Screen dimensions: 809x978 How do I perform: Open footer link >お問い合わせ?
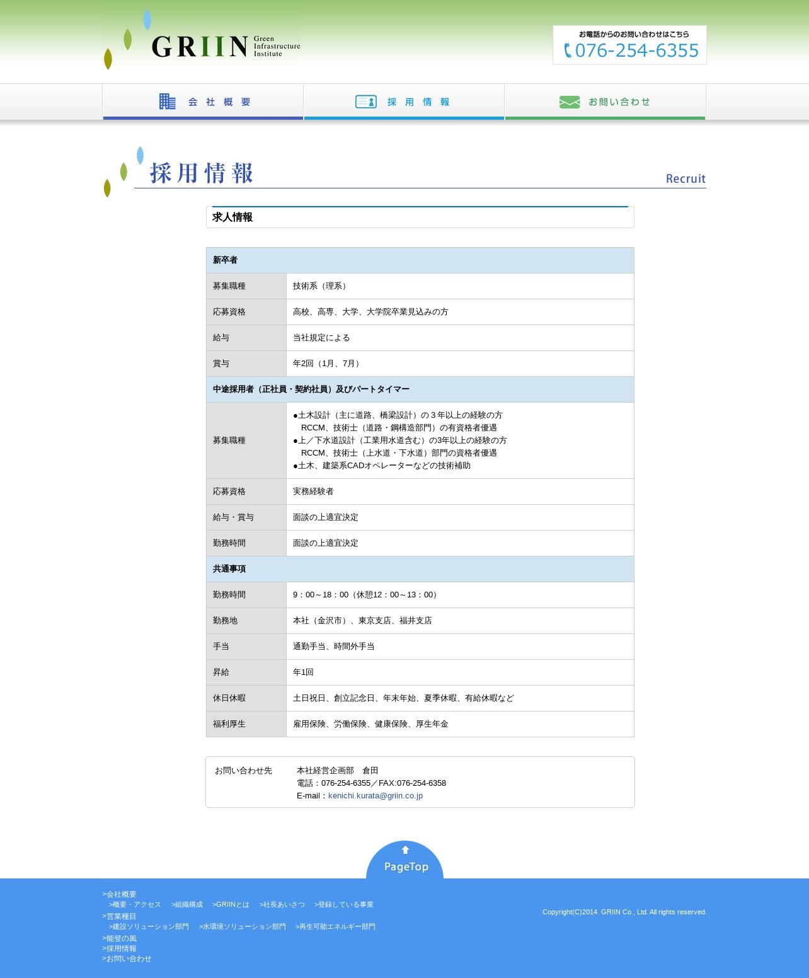pyautogui.click(x=127, y=958)
